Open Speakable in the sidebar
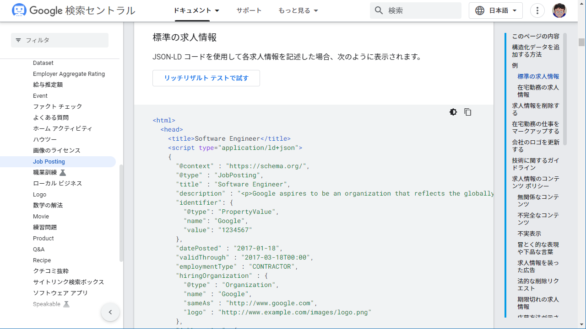This screenshot has width=586, height=329. click(47, 304)
